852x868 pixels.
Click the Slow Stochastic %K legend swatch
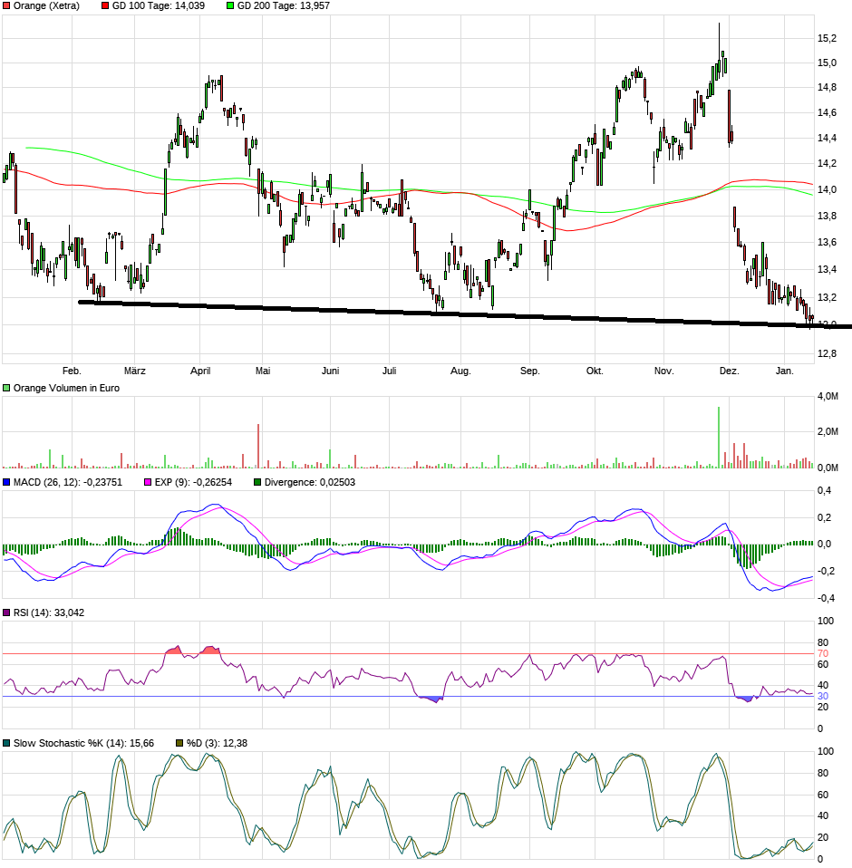click(x=7, y=743)
